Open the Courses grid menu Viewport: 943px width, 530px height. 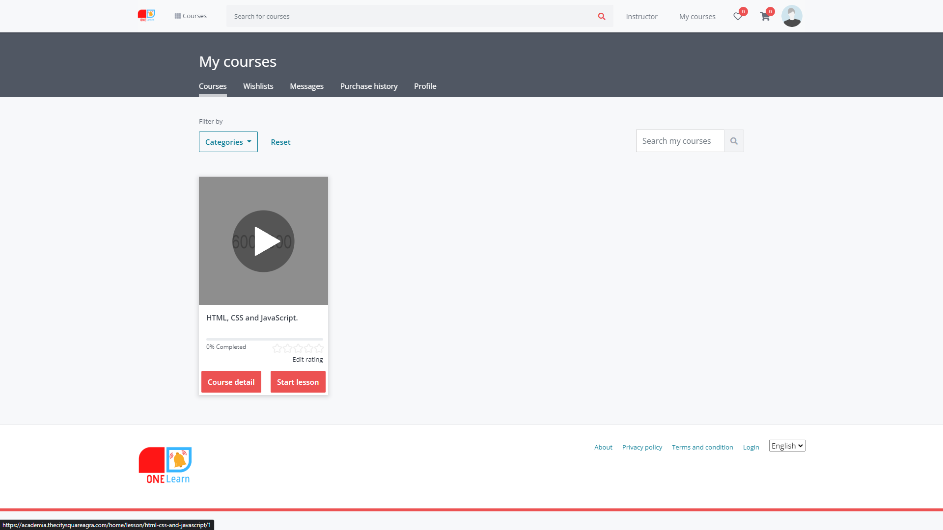coord(191,16)
